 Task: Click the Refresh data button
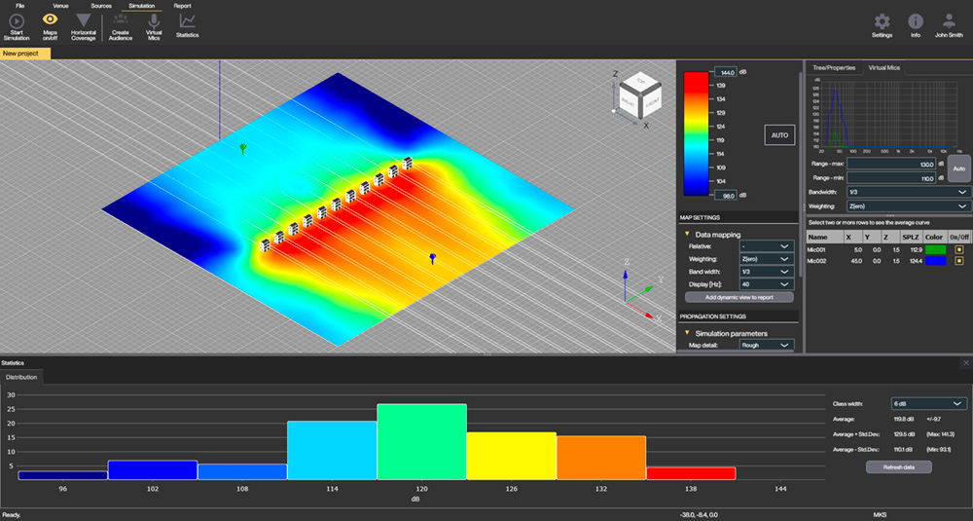pyautogui.click(x=898, y=466)
